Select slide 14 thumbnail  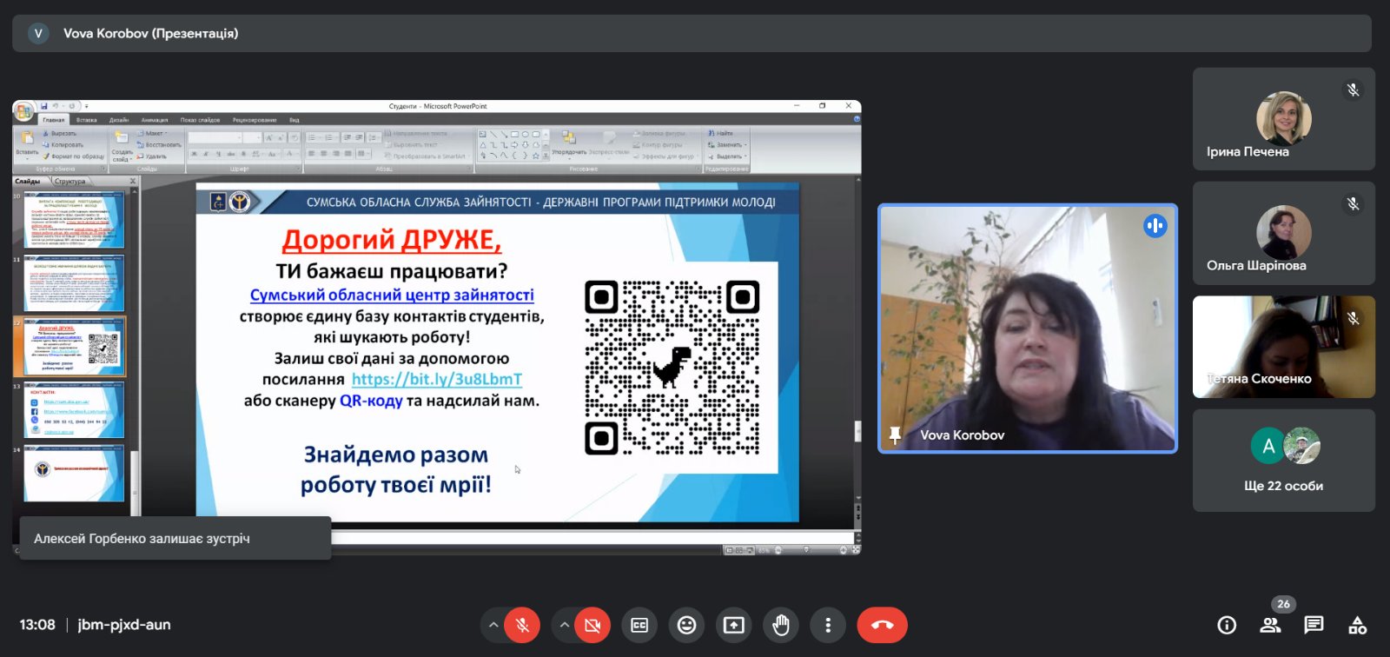tap(74, 474)
